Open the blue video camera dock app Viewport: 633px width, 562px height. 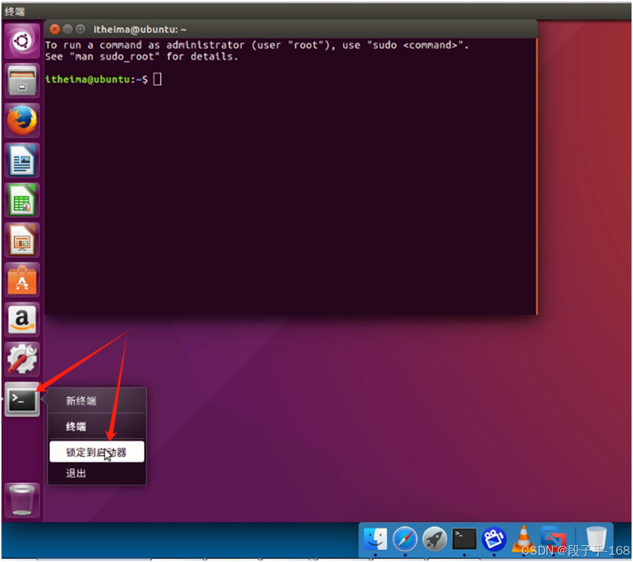click(x=494, y=539)
